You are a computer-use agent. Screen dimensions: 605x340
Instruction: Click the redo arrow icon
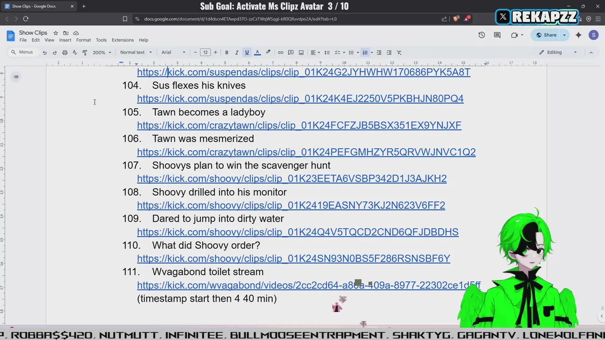click(54, 52)
